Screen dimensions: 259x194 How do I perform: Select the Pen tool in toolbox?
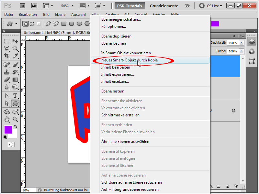coord(7,96)
